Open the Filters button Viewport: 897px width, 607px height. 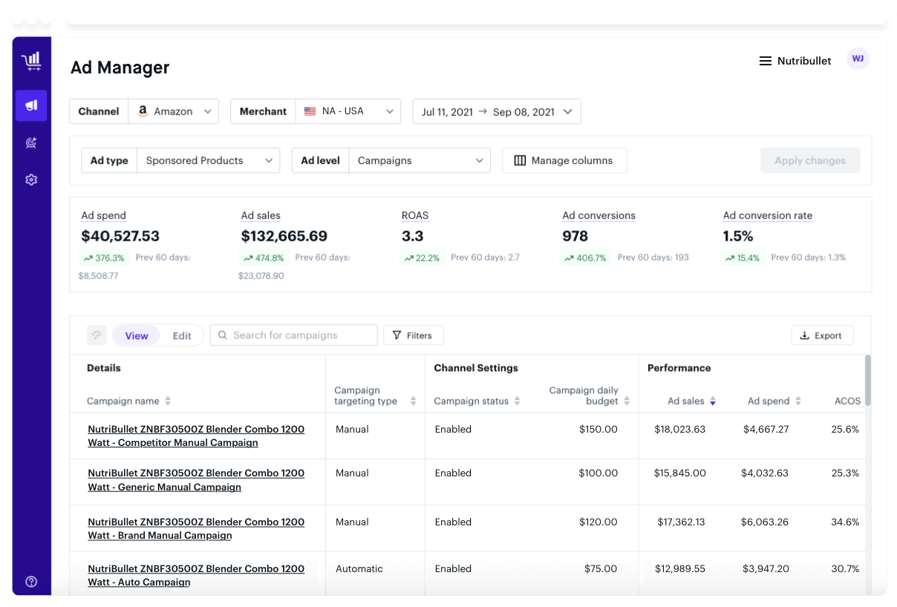coord(414,335)
